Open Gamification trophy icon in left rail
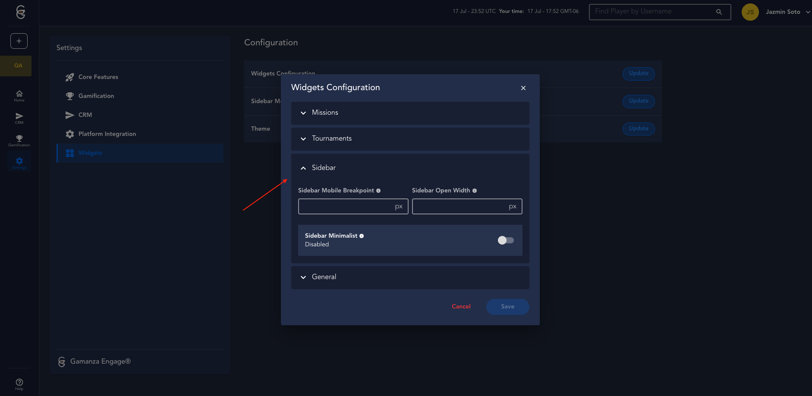Image resolution: width=812 pixels, height=396 pixels. pos(19,141)
